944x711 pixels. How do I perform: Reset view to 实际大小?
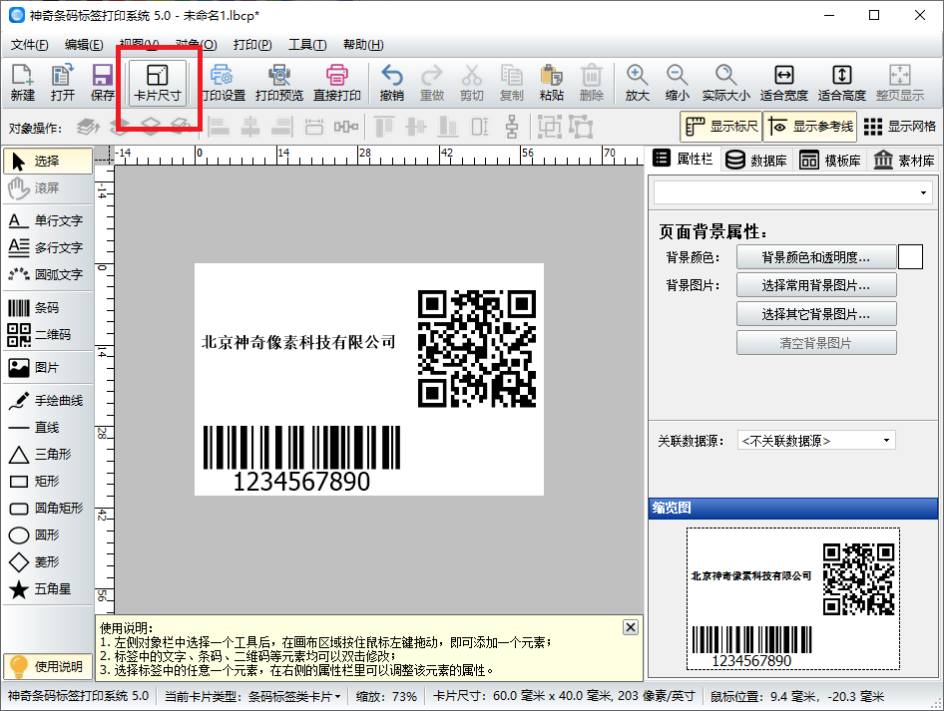726,83
